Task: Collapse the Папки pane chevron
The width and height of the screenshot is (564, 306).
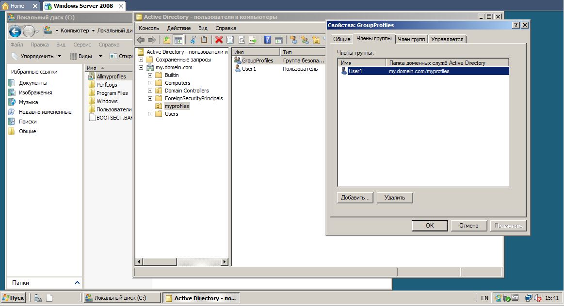Action: pos(77,283)
